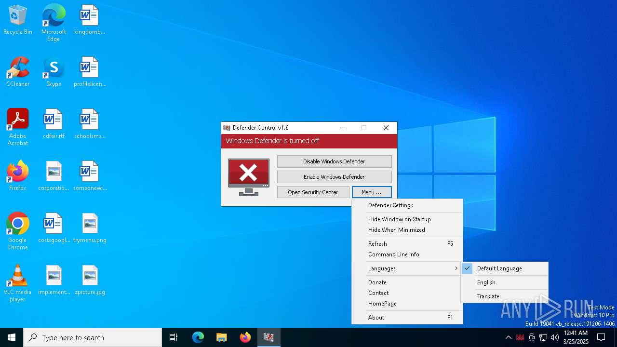Image resolution: width=617 pixels, height=347 pixels.
Task: Open Command Line Info menu entry
Action: tap(407, 254)
